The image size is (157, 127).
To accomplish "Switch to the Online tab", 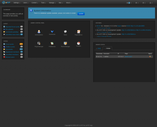I will 107,49.
